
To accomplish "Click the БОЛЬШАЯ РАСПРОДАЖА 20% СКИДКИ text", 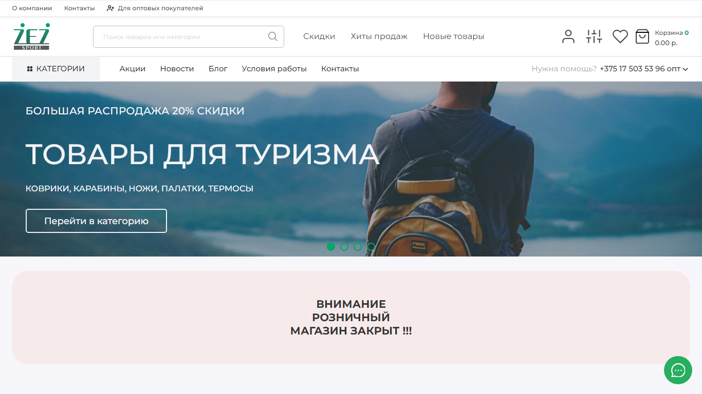I will coord(135,111).
